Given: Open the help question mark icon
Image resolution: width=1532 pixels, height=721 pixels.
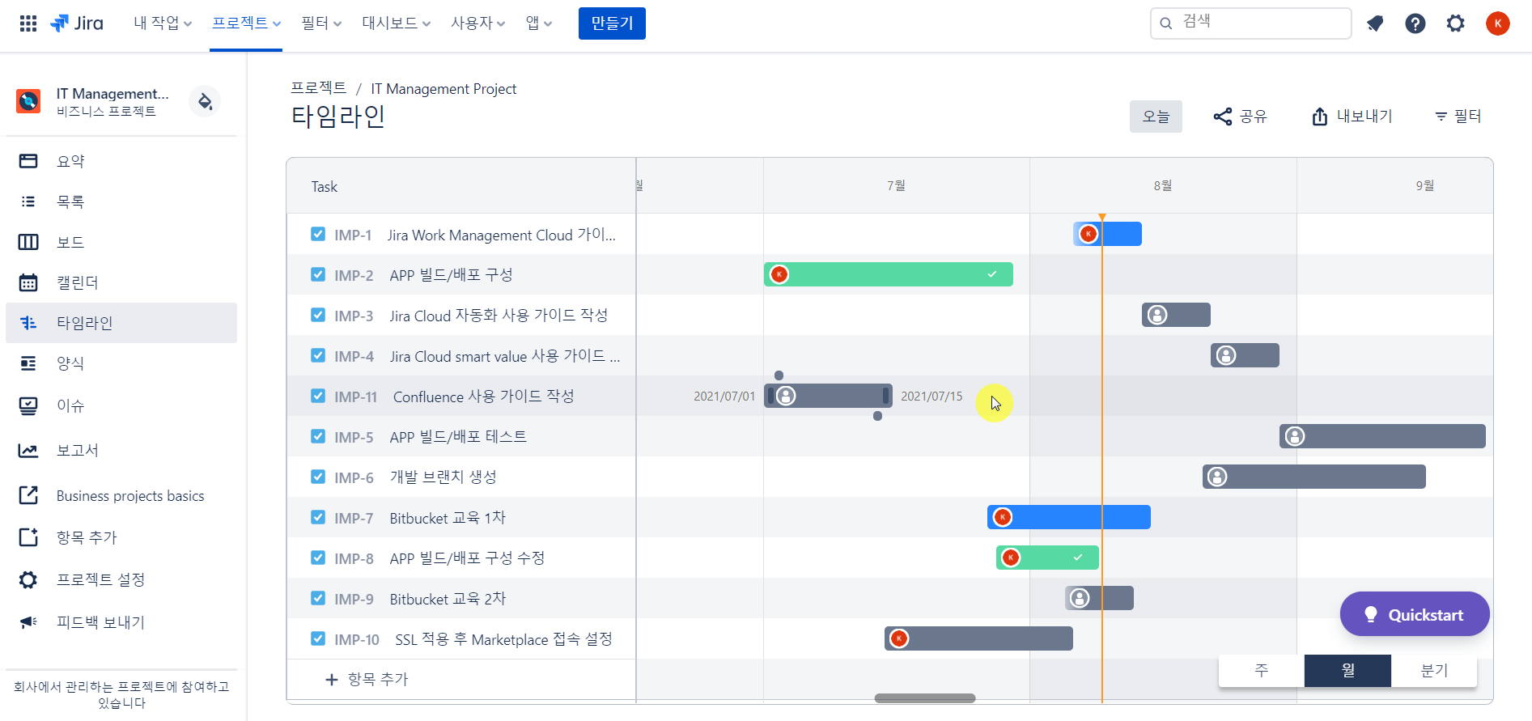Looking at the screenshot, I should [1415, 23].
